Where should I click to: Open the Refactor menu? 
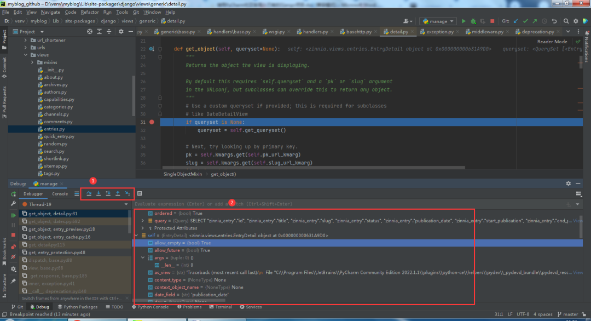(90, 12)
